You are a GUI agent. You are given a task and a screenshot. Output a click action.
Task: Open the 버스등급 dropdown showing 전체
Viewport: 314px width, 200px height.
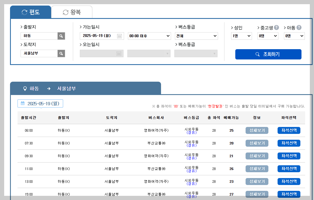click(196, 36)
